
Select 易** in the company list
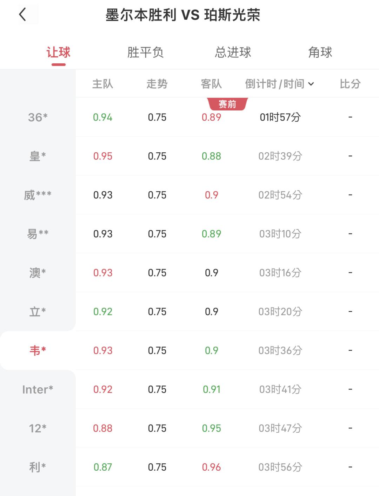[x=38, y=234]
